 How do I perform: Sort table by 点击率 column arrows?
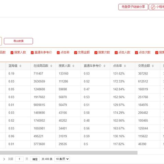pyautogui.click(x=125, y=66)
